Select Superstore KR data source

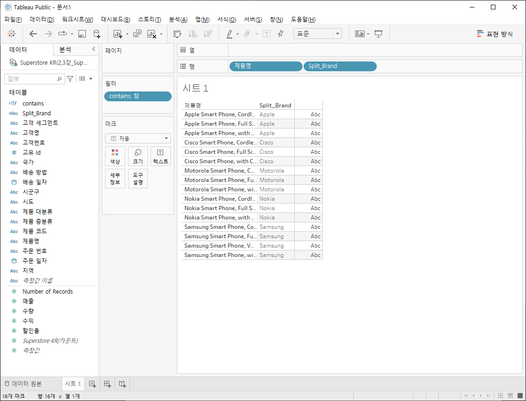coord(49,63)
